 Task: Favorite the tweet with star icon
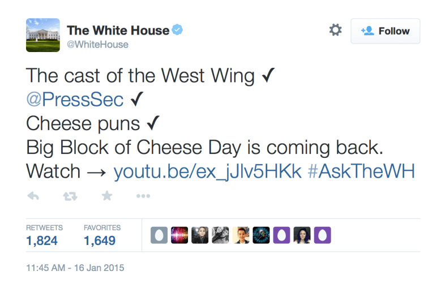107,196
